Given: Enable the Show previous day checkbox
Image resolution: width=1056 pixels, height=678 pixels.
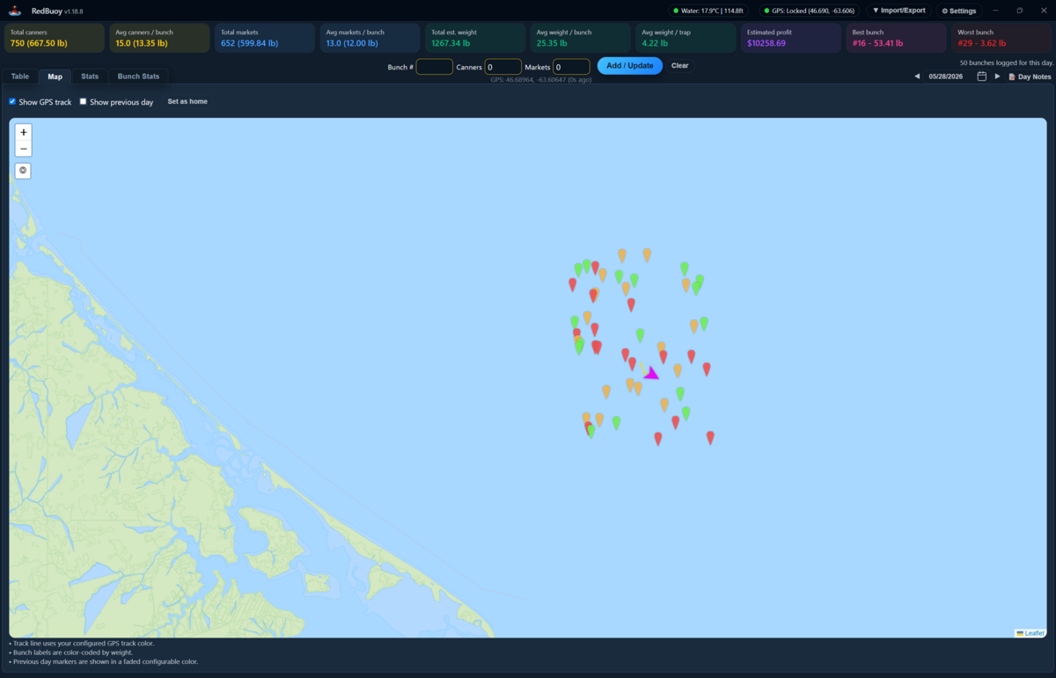Looking at the screenshot, I should [x=84, y=101].
